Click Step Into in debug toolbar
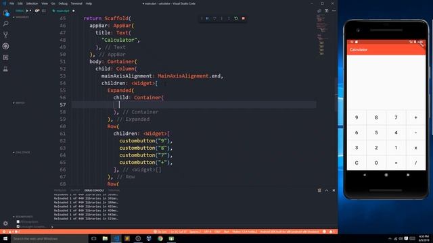This screenshot has height=243, width=433. point(221,18)
